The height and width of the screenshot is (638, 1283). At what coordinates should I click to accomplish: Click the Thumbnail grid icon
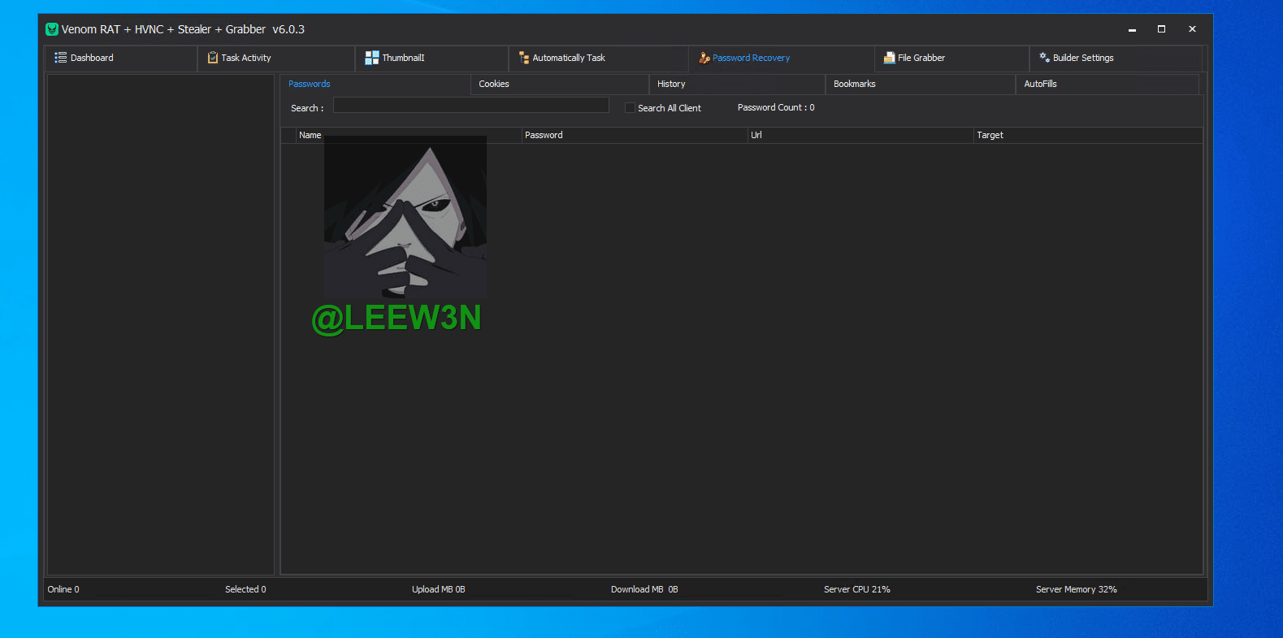coord(372,58)
